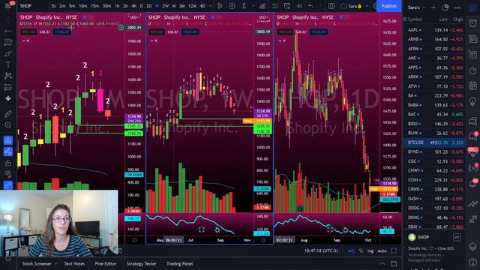Select the trend line drawing tool
Image resolution: width=480 pixels, height=270 pixels.
tap(8, 31)
